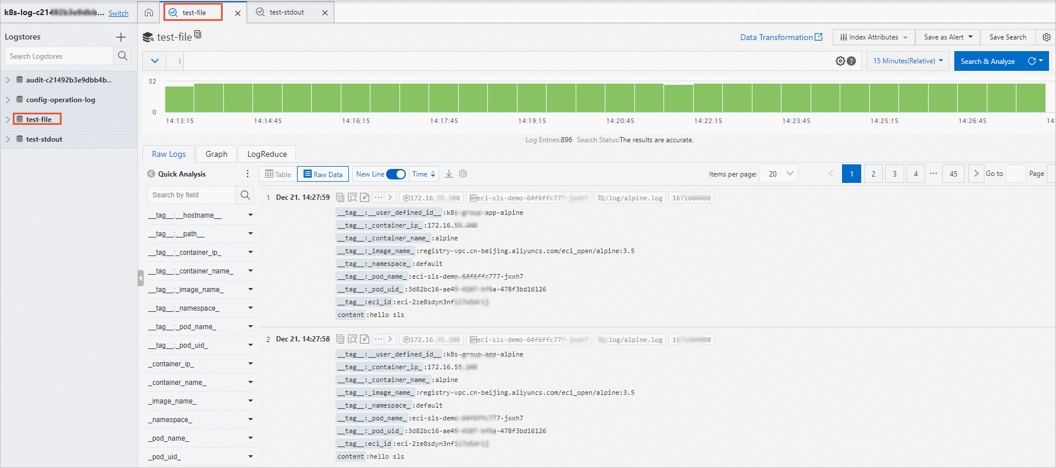Close the test-stdout tab
Viewport: 1056px width, 468px height.
pyautogui.click(x=325, y=13)
